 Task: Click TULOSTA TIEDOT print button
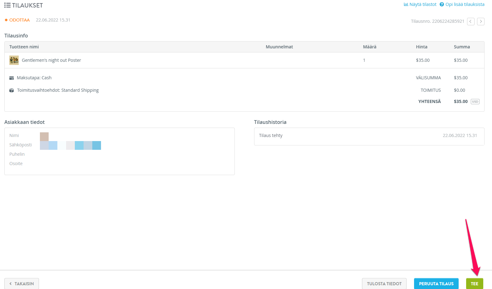(x=384, y=284)
